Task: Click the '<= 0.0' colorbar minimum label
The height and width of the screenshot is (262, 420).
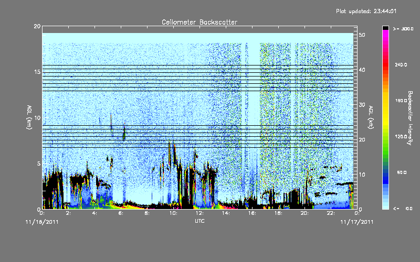Action: coord(403,209)
